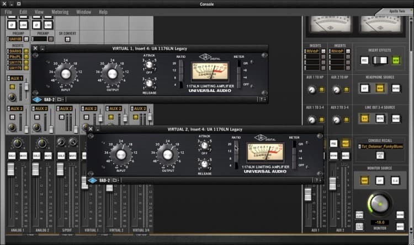The width and height of the screenshot is (414, 245).
Task: Click the Attack knob on Virtual 2 1176LN
Action: [x=204, y=145]
